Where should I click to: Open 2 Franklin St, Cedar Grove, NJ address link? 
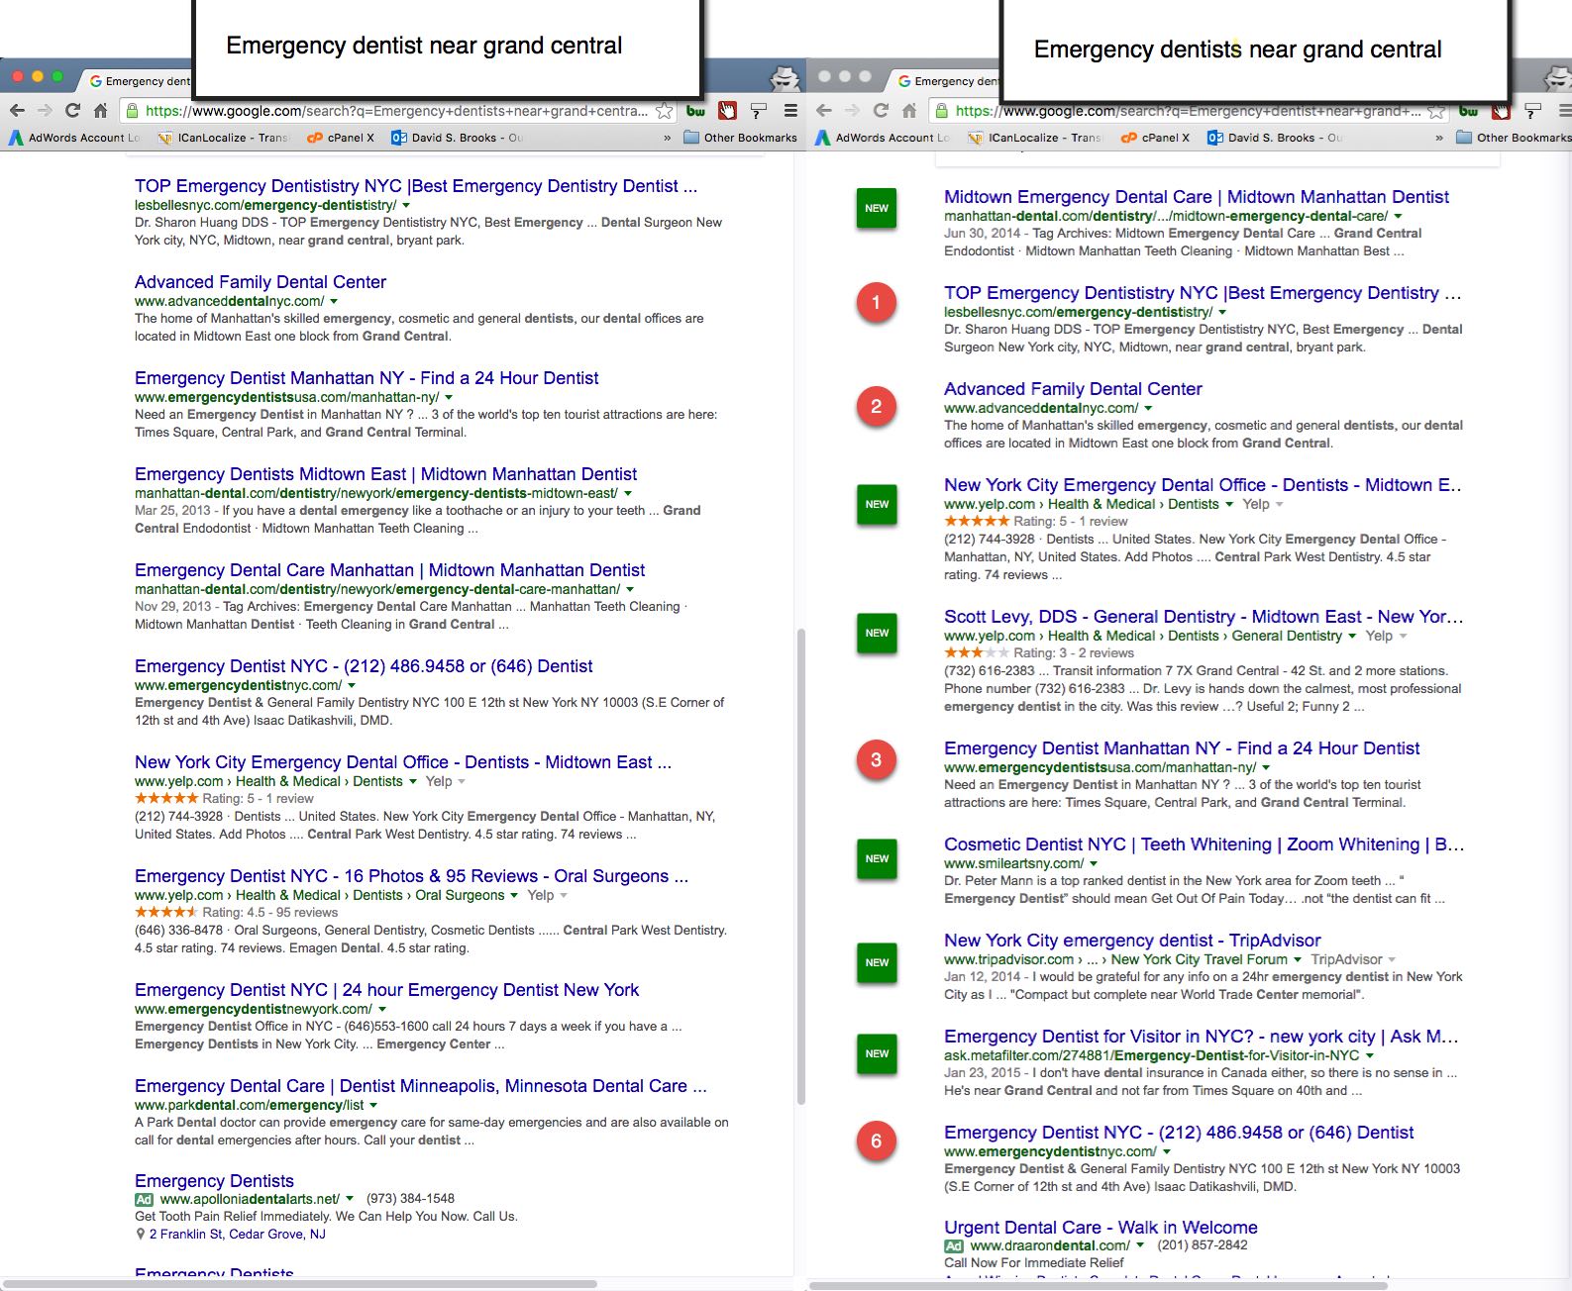pyautogui.click(x=237, y=1235)
